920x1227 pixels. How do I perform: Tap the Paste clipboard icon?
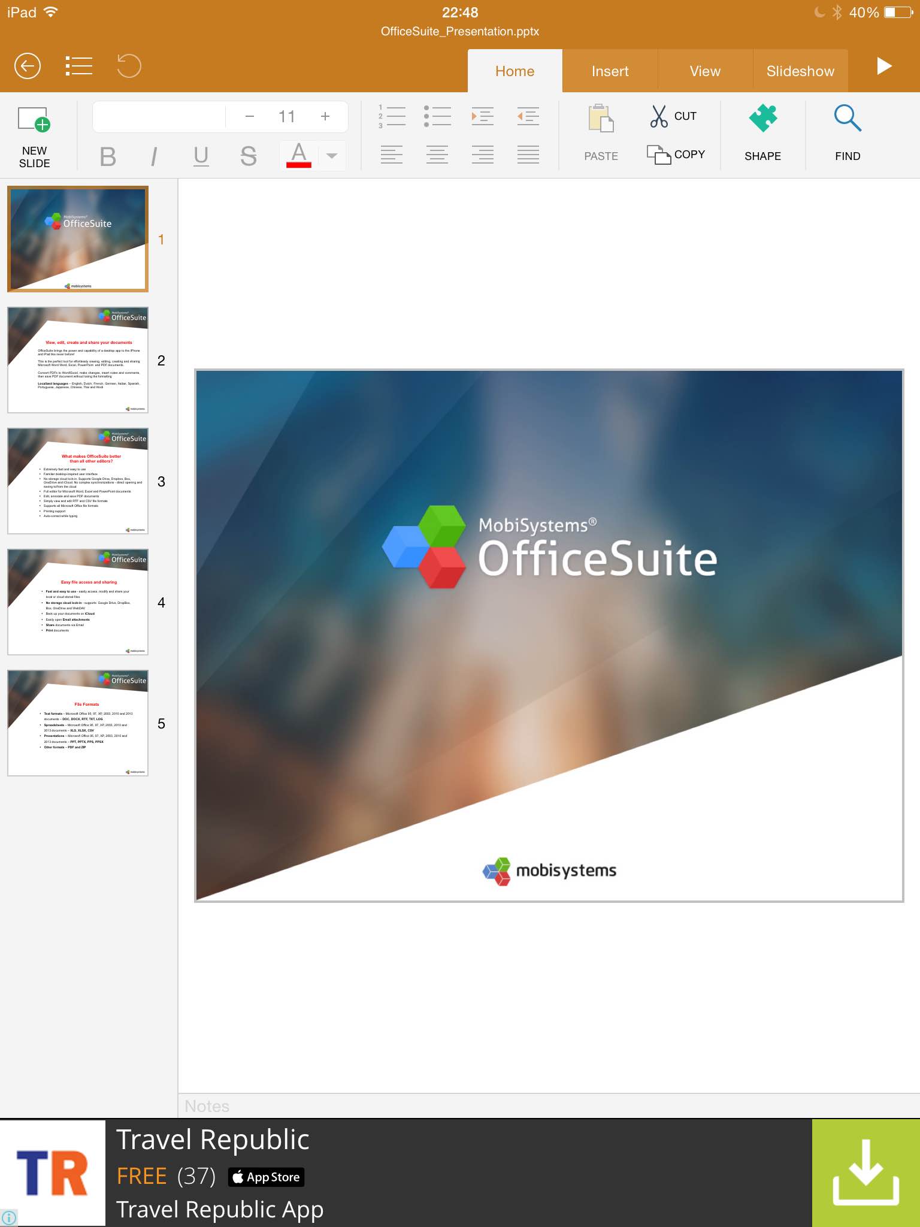[x=601, y=119]
